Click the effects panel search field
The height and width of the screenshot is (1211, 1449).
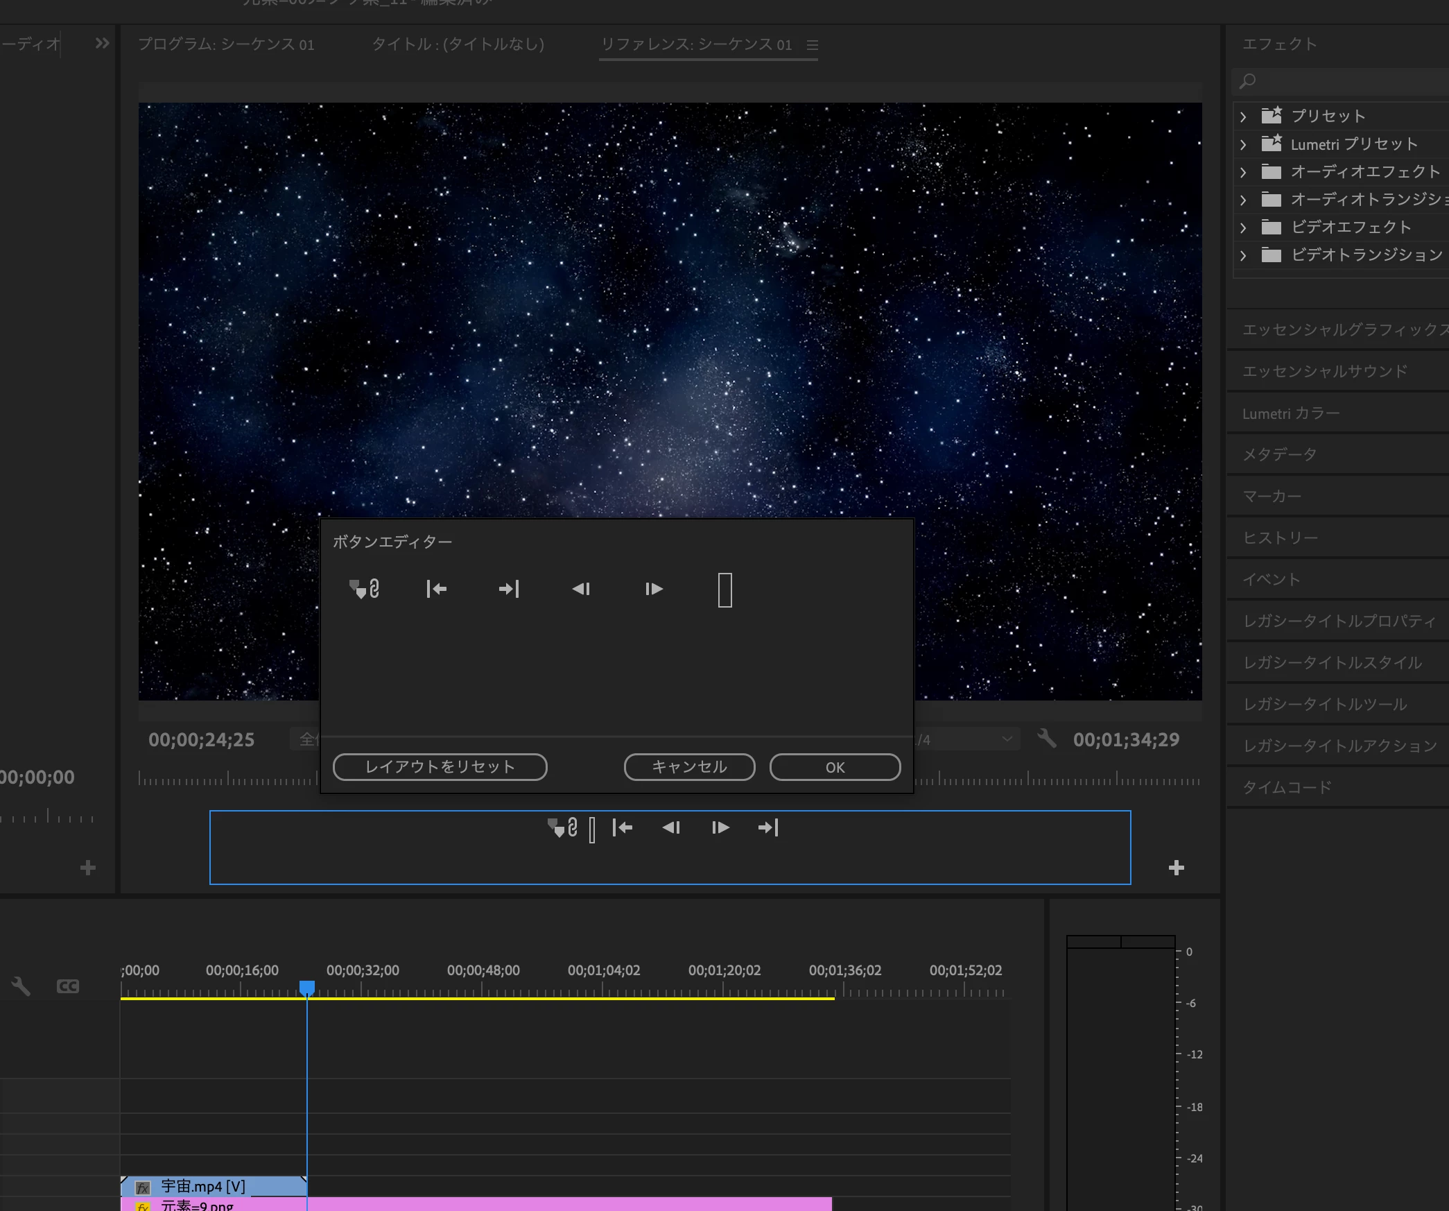point(1341,81)
